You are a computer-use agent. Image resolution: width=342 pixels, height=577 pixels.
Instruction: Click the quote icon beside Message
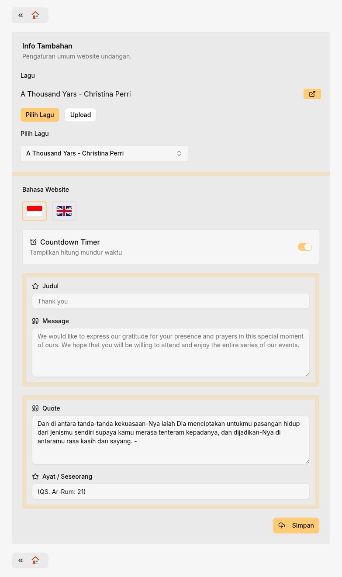tap(35, 321)
